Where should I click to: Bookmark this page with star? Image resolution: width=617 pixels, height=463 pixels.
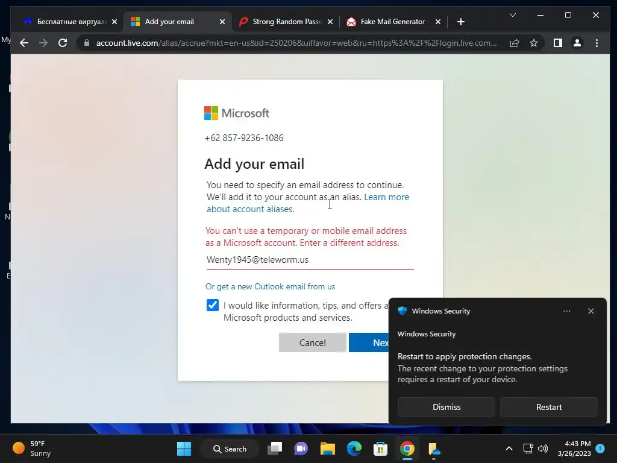coord(534,43)
